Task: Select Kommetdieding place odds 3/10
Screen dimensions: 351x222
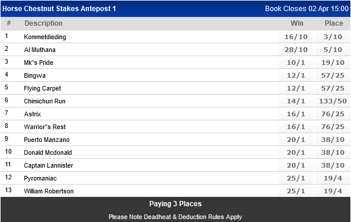Action: pyautogui.click(x=333, y=37)
